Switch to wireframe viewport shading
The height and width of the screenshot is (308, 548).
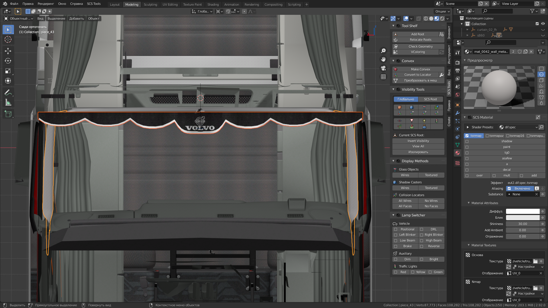click(x=426, y=19)
